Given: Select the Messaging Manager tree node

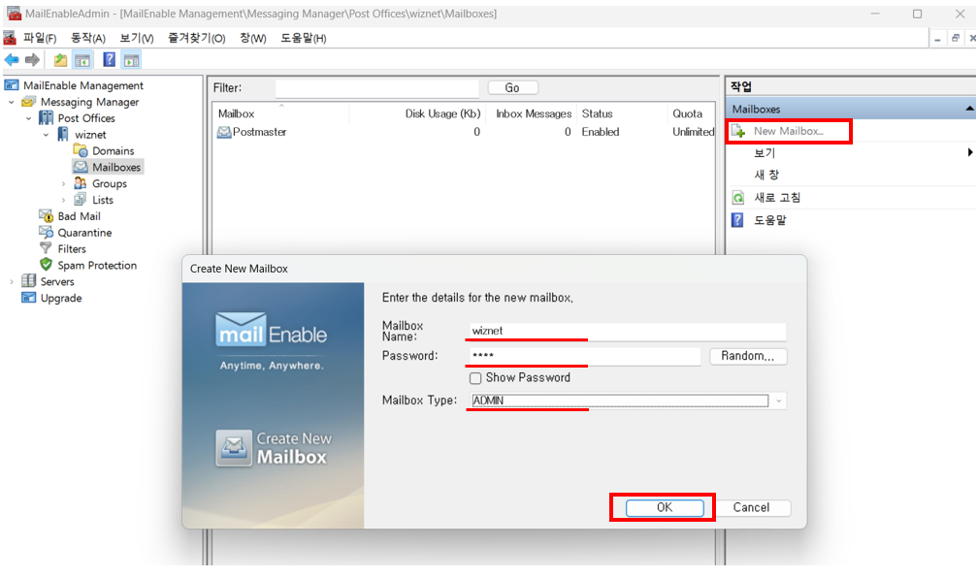Looking at the screenshot, I should point(89,102).
